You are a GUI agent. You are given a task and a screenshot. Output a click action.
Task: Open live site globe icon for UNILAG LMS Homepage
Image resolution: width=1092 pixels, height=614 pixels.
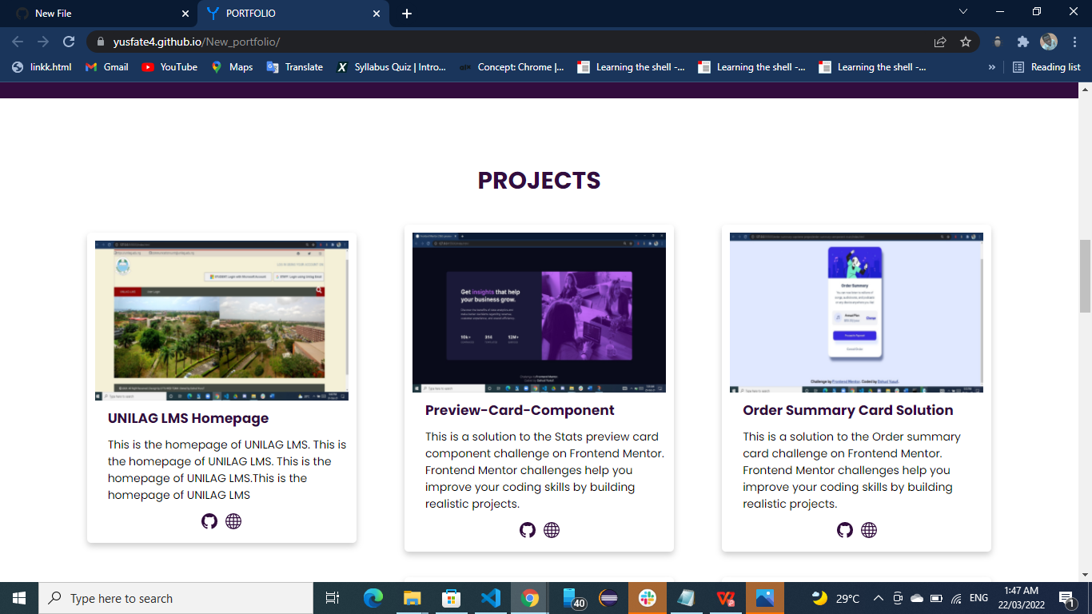pos(233,521)
